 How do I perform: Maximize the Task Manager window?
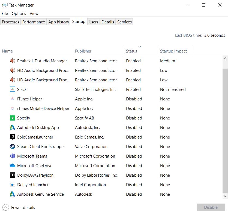click(204, 5)
